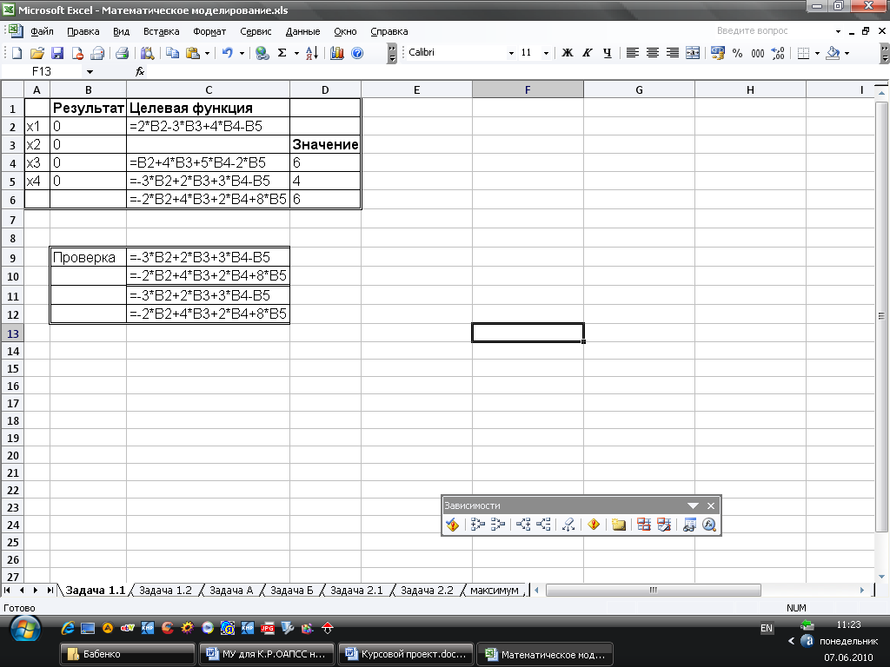
Task: Apply AutoSum with the sigma icon
Action: tap(282, 53)
